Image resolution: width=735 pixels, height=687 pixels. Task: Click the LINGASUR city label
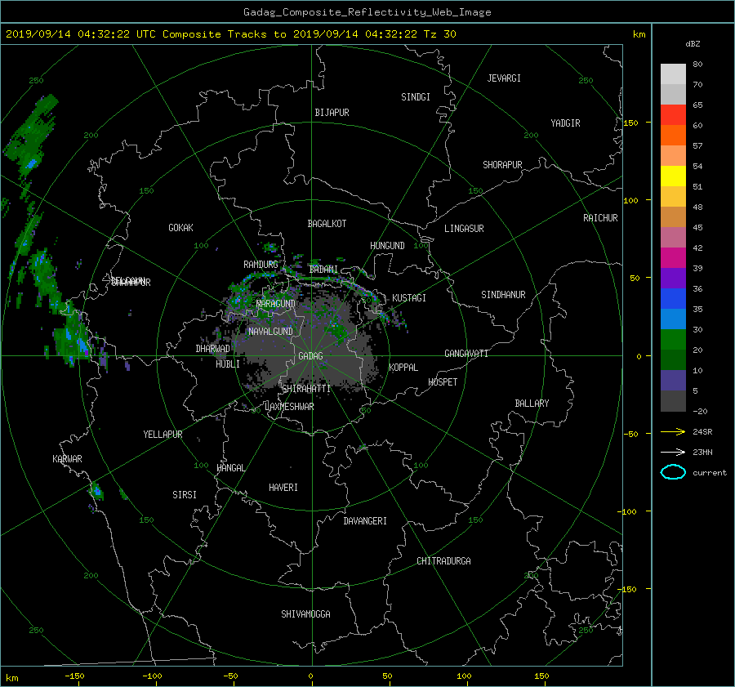(464, 229)
